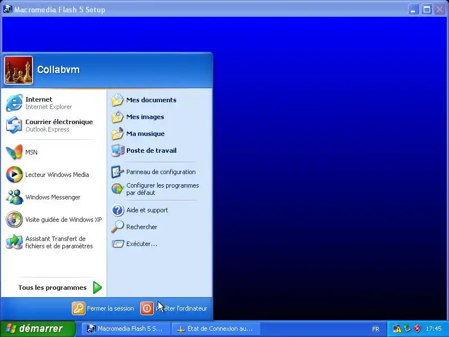Click the file transfer assistant icon
Screen dimensions: 449x337
click(15, 242)
